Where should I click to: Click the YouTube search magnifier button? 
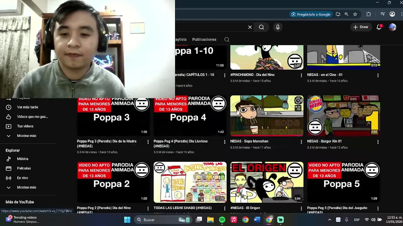point(261,27)
